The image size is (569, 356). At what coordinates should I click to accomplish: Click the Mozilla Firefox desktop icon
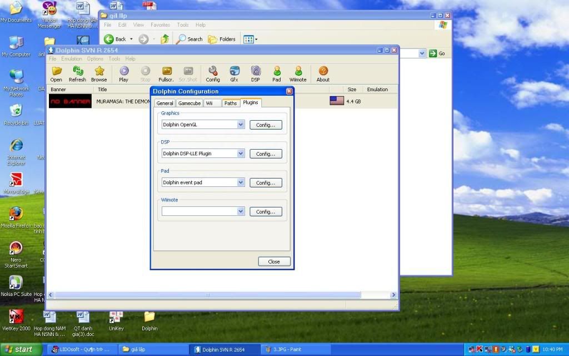[16, 217]
